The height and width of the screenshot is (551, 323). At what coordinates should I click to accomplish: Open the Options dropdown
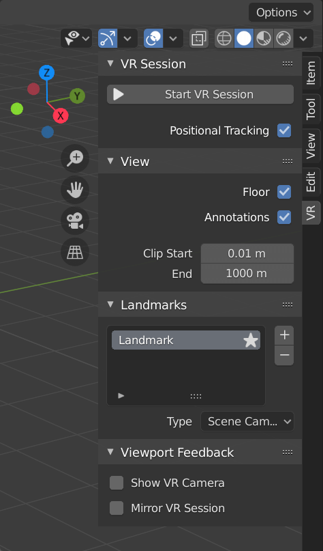coord(281,13)
